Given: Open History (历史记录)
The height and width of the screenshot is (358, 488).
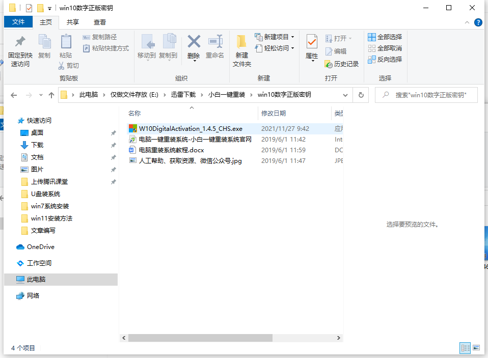Looking at the screenshot, I should click(x=341, y=64).
